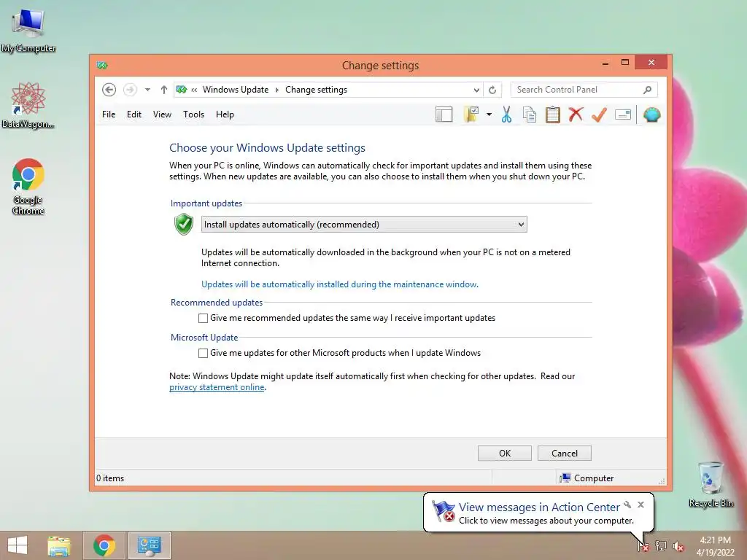Toggle the preview pane layout icon

(444, 114)
